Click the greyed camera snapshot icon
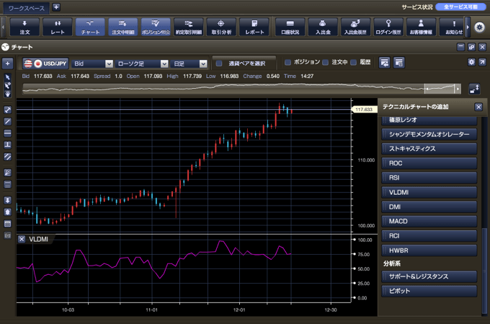The image size is (490, 324). [x=8, y=235]
